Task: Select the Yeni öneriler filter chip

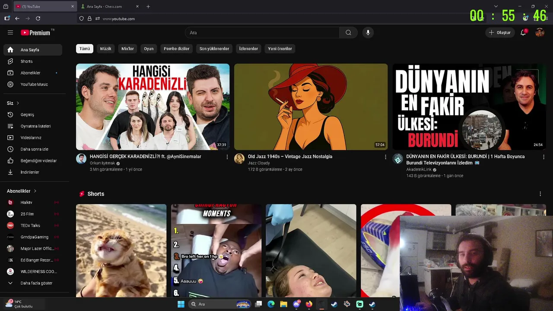Action: coord(280,49)
